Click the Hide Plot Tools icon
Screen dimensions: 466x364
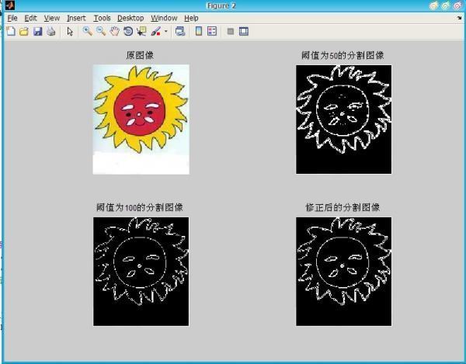[x=231, y=31]
